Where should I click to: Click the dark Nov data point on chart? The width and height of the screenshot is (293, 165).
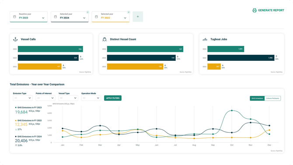pos(251,123)
